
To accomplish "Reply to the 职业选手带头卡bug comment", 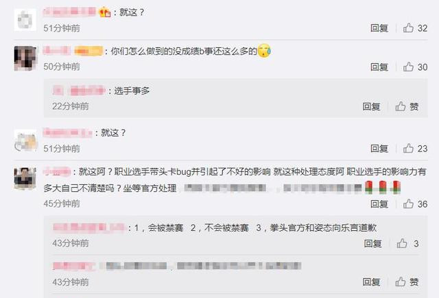I will pyautogui.click(x=379, y=203).
